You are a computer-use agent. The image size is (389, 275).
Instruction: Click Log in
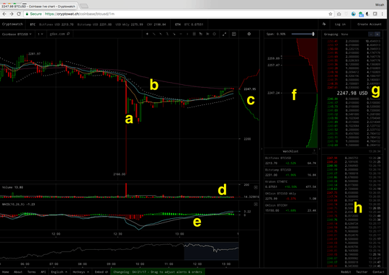pos(340,24)
